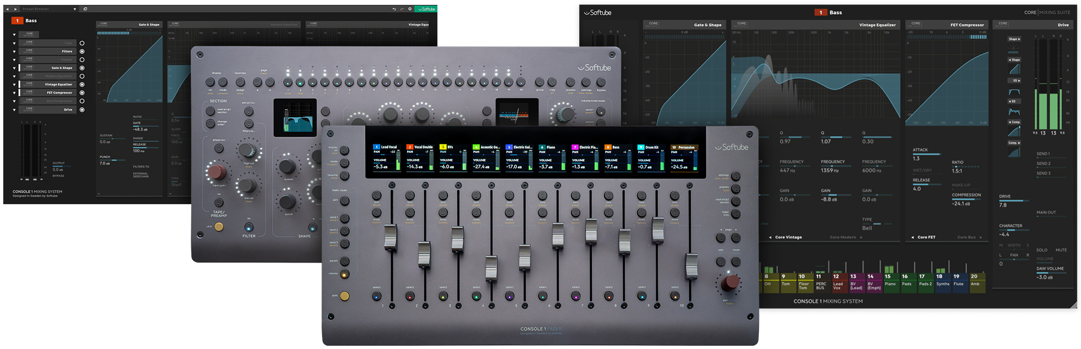Toggle the Filters section on/off circle
This screenshot has width=1081, height=349.
[x=82, y=51]
